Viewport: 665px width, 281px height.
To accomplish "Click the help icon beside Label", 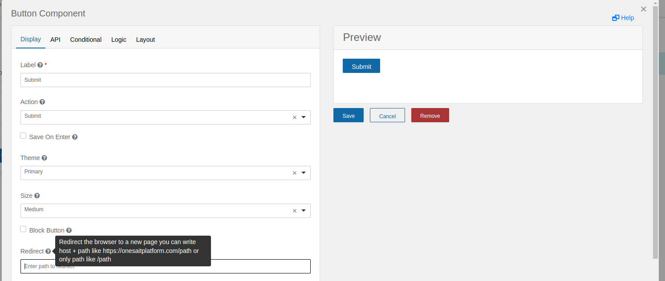I will click(x=40, y=64).
